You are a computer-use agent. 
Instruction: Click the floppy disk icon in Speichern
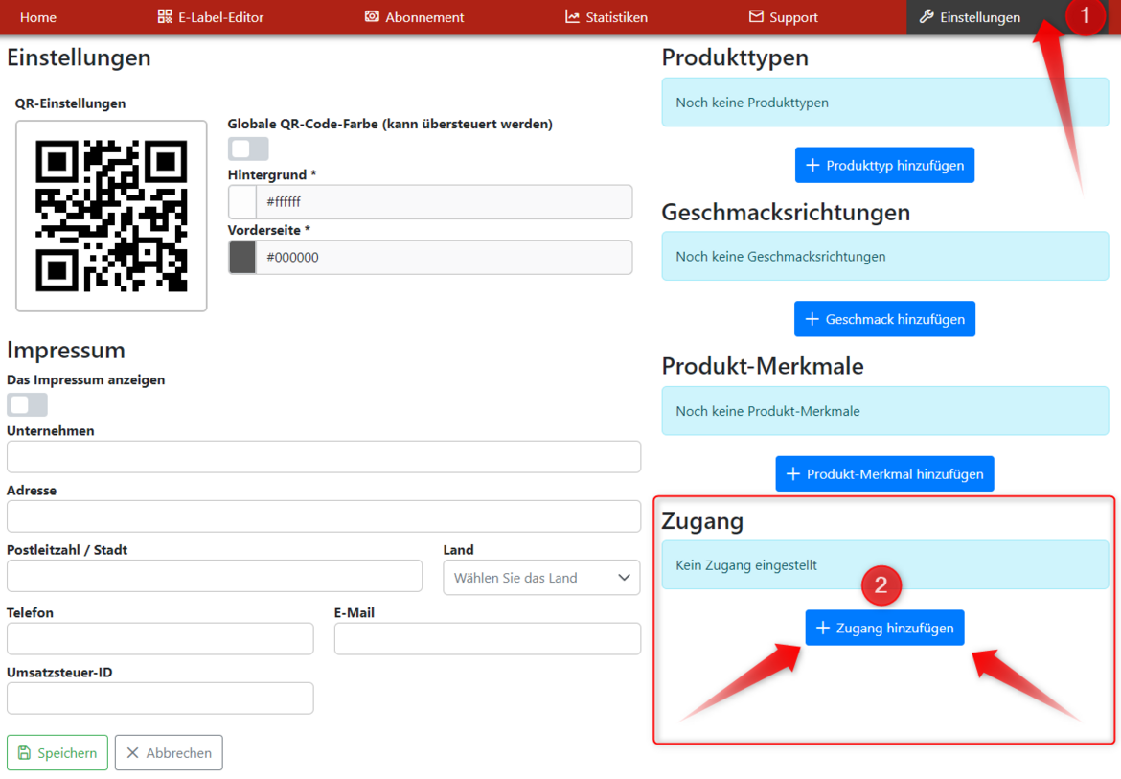click(24, 752)
